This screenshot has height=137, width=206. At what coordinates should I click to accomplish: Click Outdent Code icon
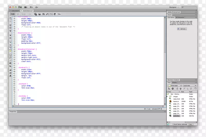coord(10,73)
